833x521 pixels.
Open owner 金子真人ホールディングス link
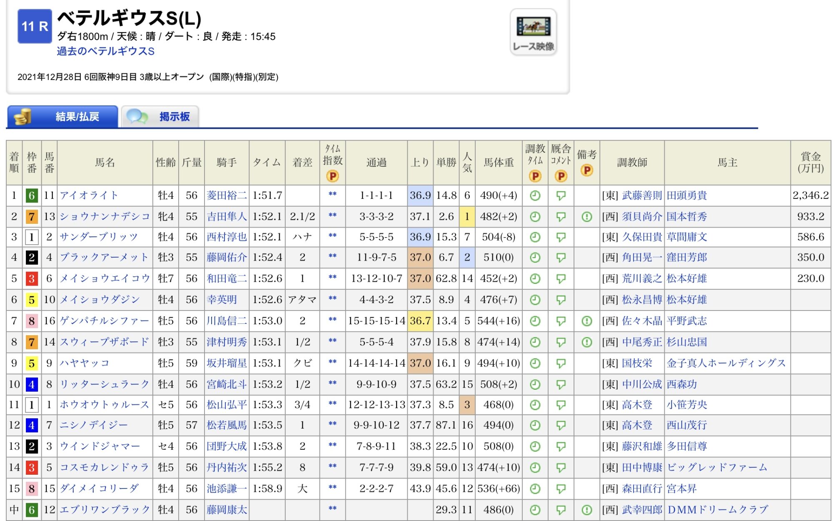[x=726, y=363]
